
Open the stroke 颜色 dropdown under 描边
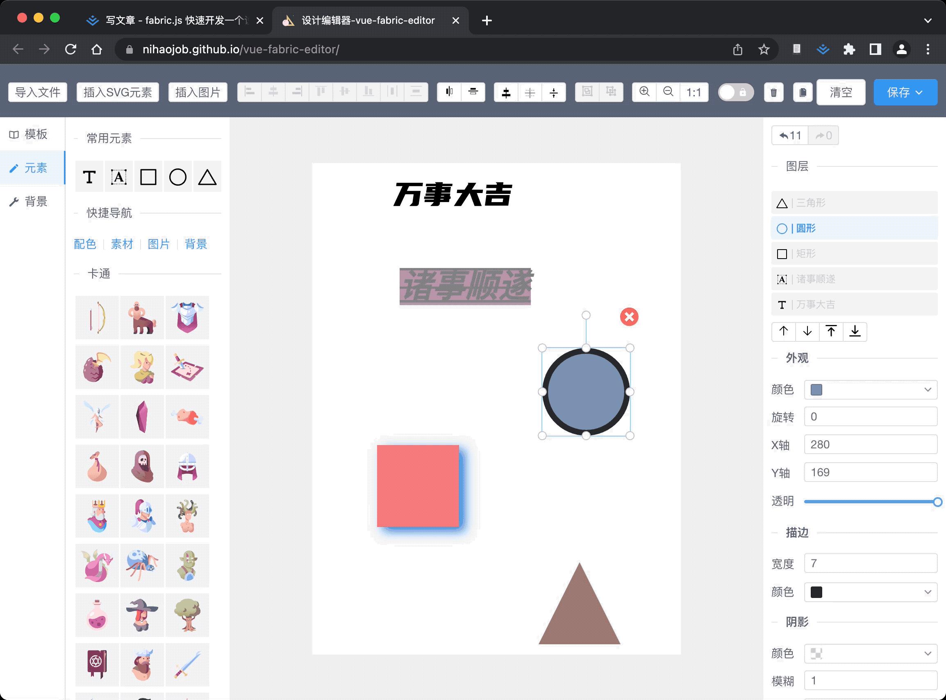pos(870,592)
